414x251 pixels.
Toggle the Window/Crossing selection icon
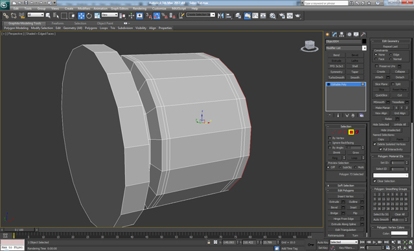[x=72, y=16]
